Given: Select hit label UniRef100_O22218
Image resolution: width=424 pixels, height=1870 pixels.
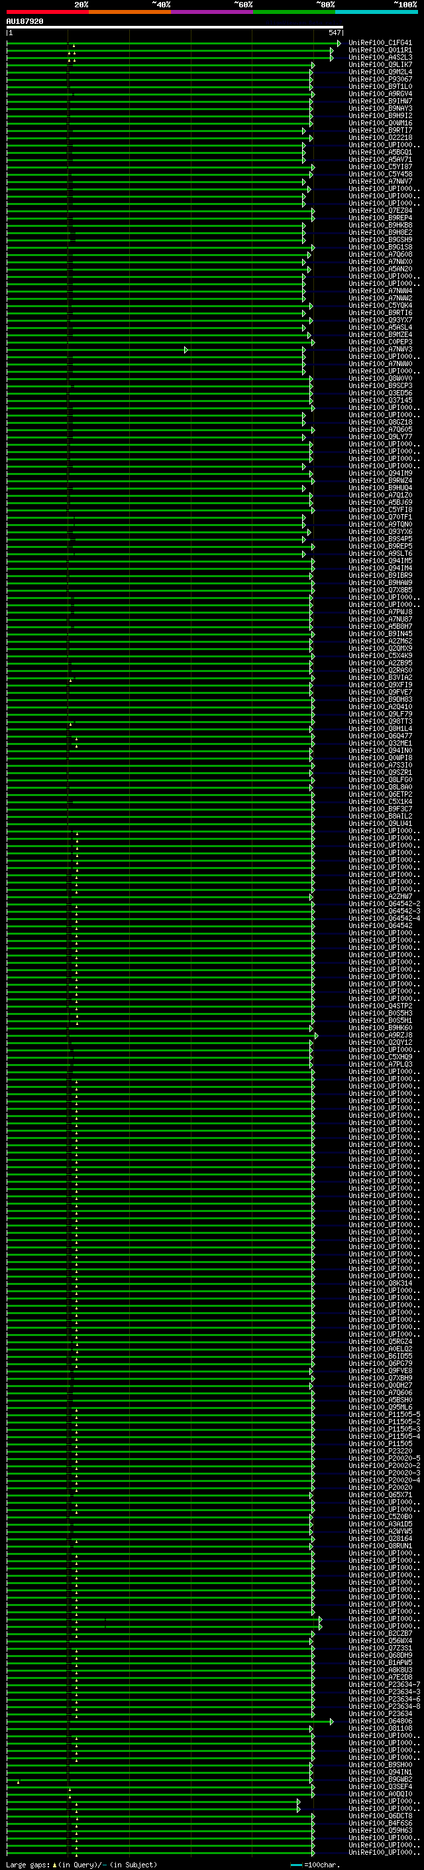Looking at the screenshot, I should point(380,138).
